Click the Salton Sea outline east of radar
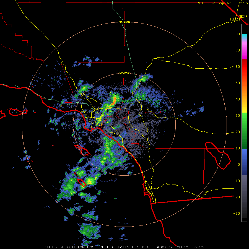The height and width of the screenshot is (249, 249). click(217, 155)
